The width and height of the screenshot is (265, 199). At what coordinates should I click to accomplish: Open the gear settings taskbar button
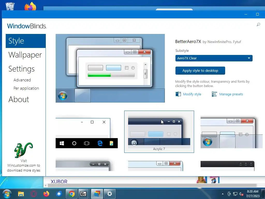pos(109,194)
